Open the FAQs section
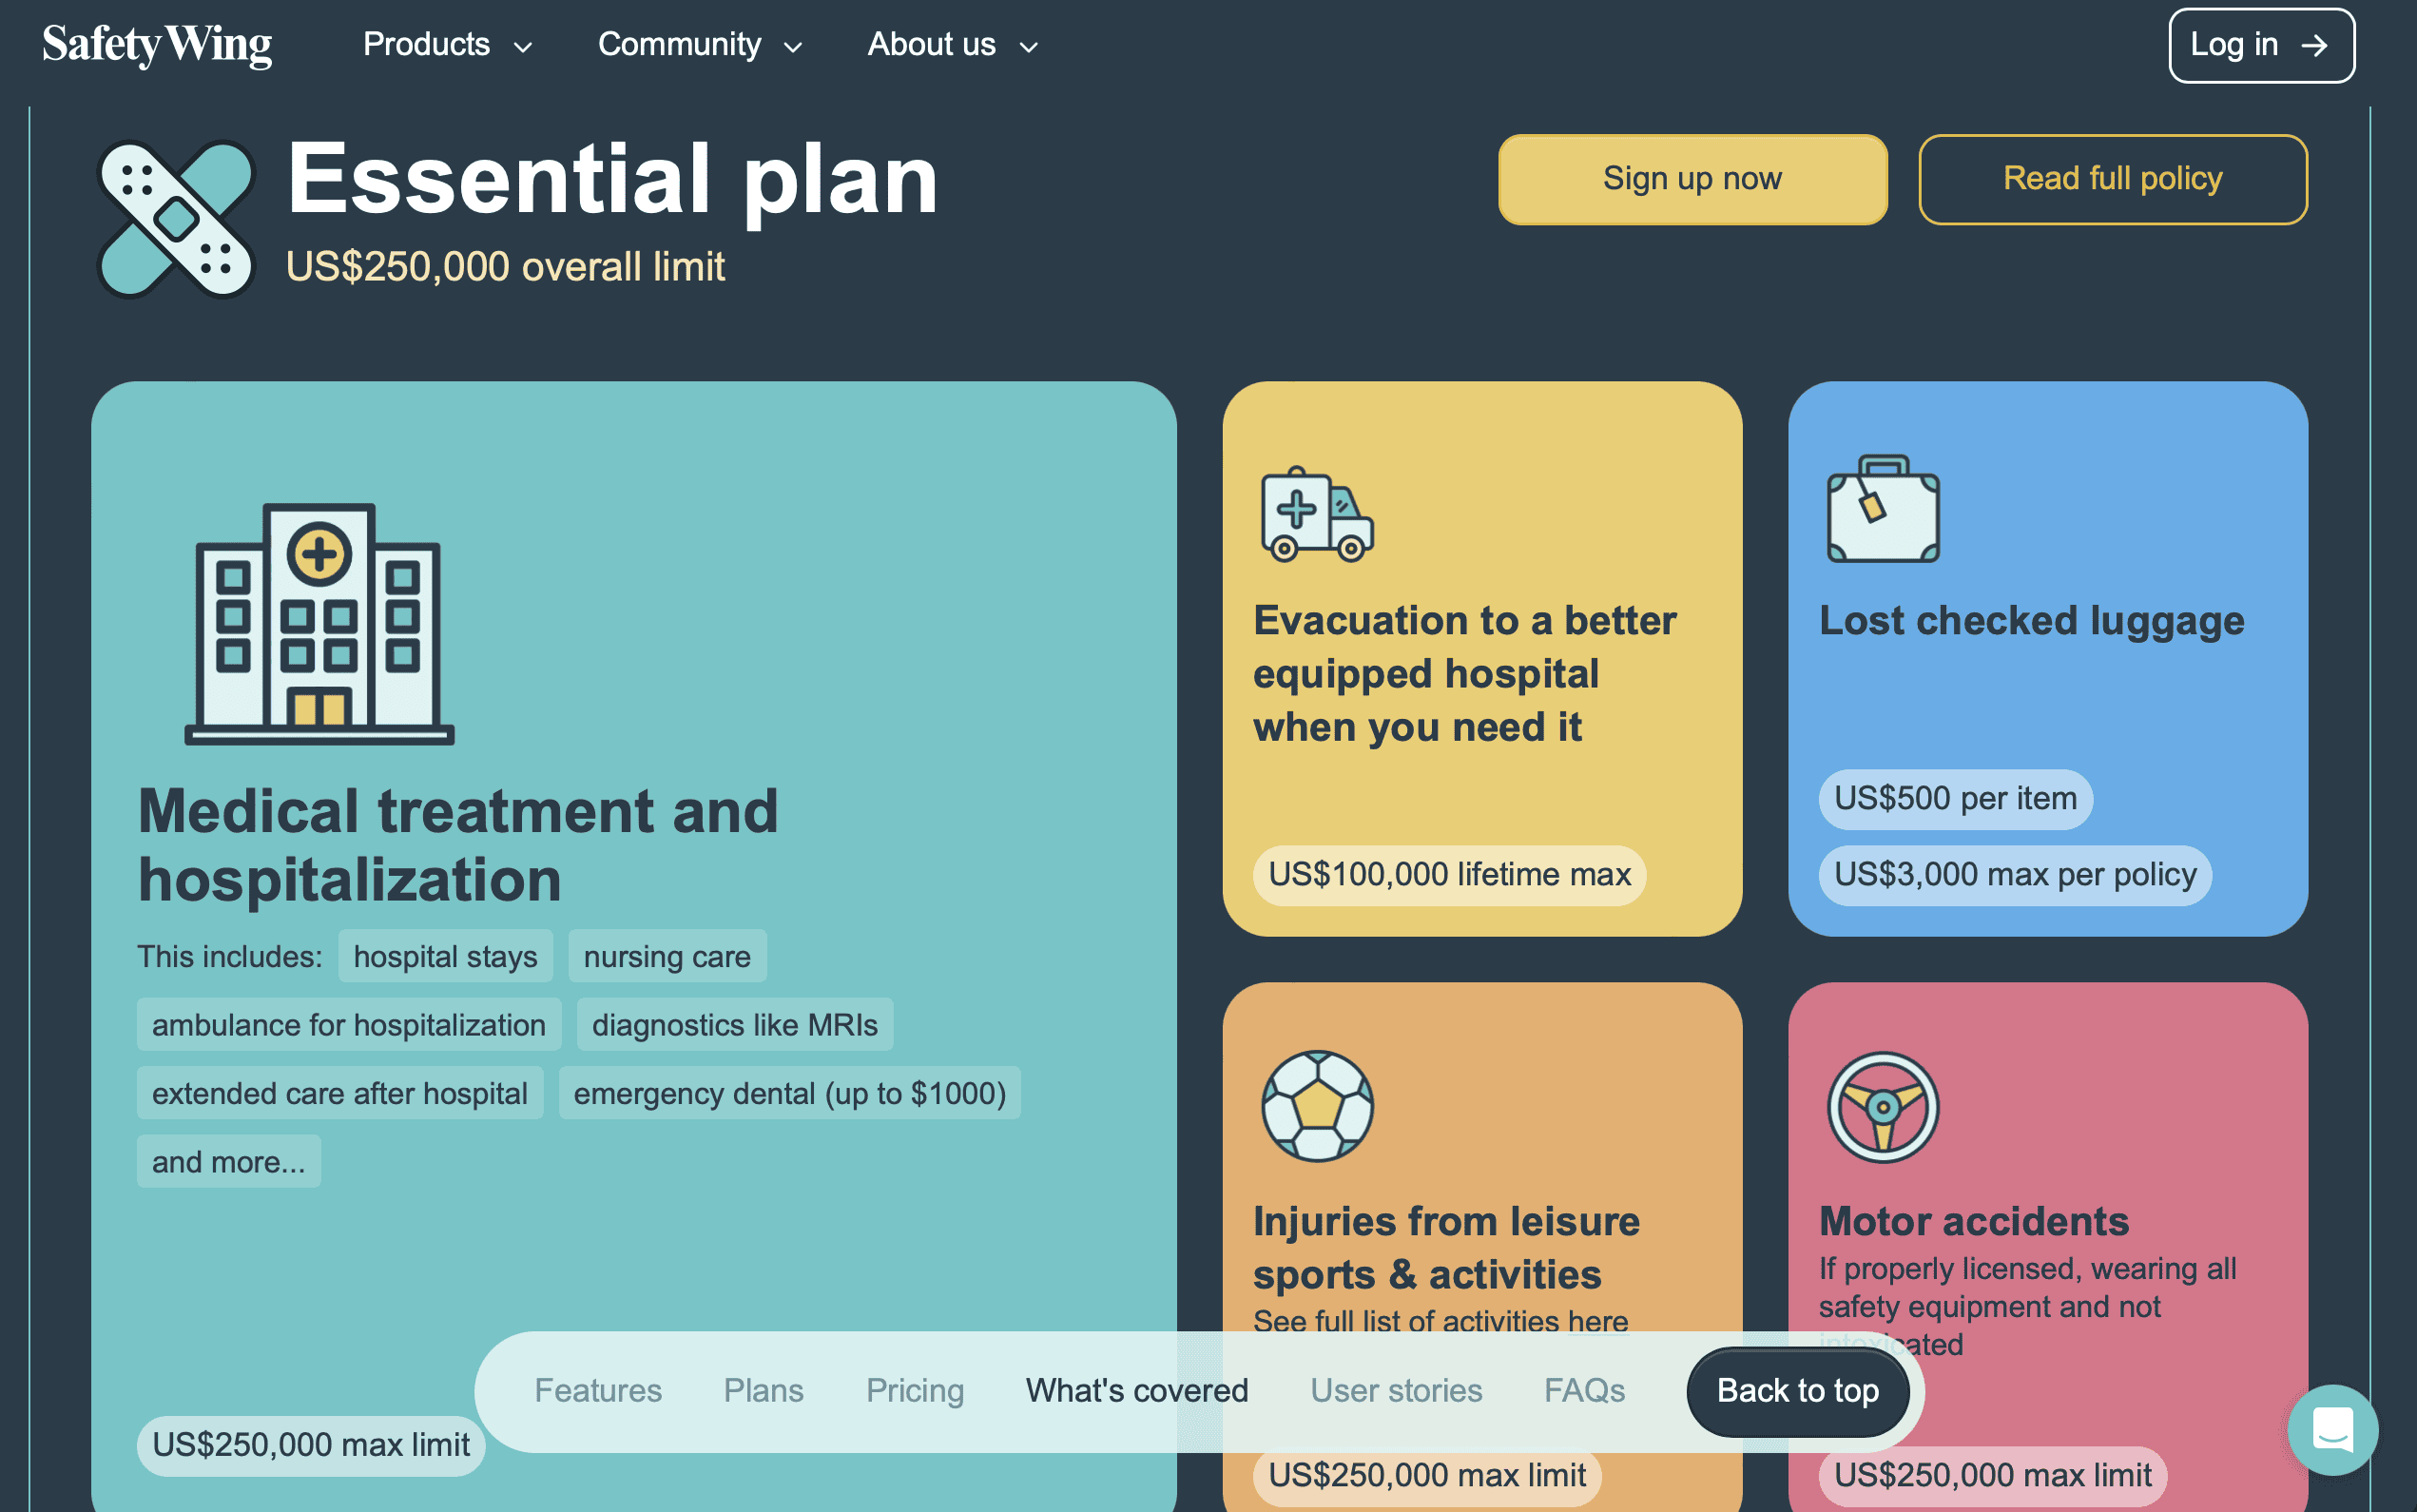 pyautogui.click(x=1583, y=1390)
